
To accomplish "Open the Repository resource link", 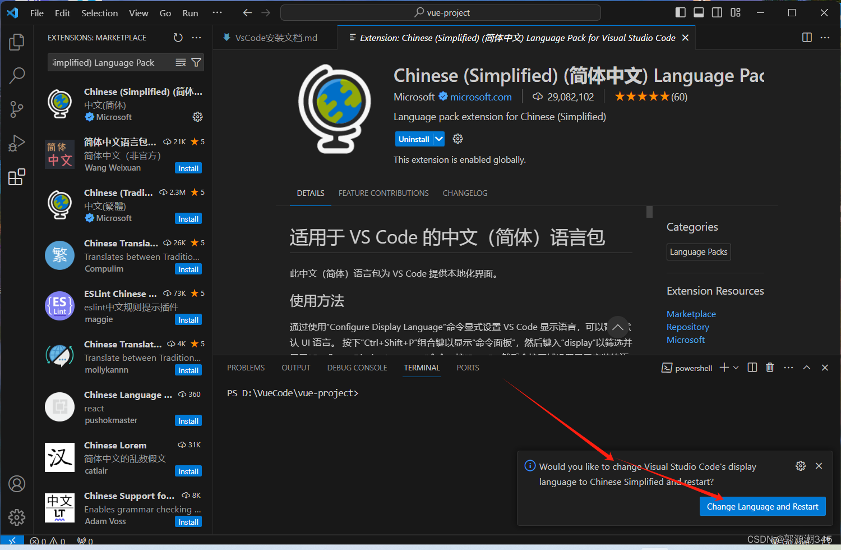I will click(x=687, y=327).
